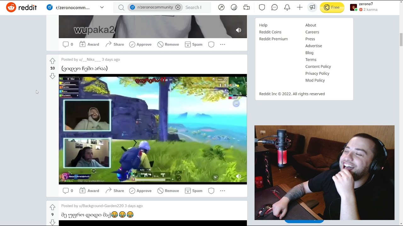Open the u/__Nika___ profile link
Viewport: 403px width, 226px height.
90,59
